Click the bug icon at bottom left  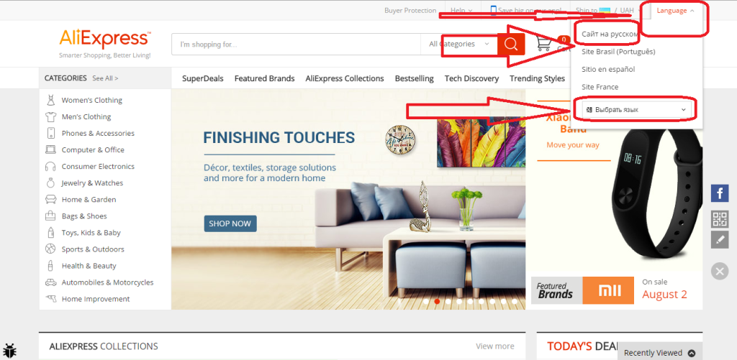pos(10,350)
